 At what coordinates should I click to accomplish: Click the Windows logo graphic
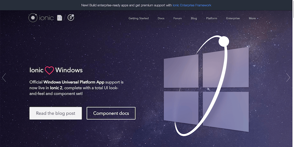[206, 88]
